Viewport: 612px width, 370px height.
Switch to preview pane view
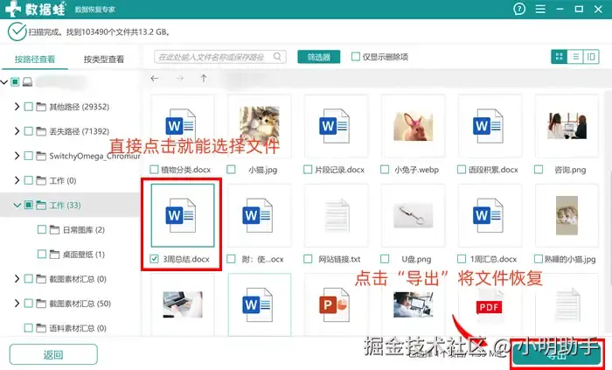591,57
